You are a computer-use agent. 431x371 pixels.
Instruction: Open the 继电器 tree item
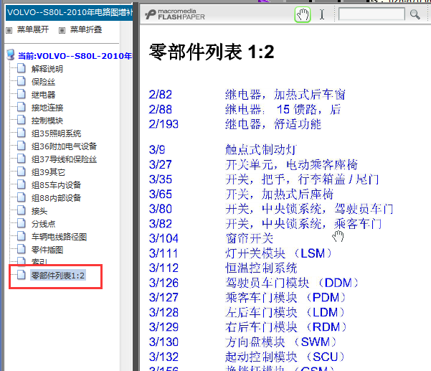[x=43, y=95]
